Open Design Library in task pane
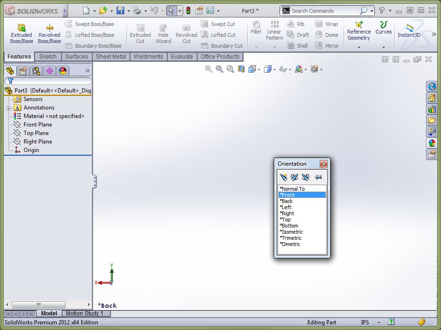Screen dimensions: 441x330 click(432, 109)
